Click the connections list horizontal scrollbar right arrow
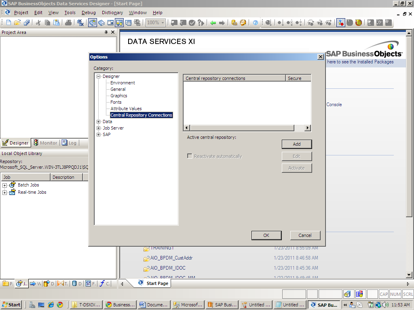414x310 pixels. 307,128
